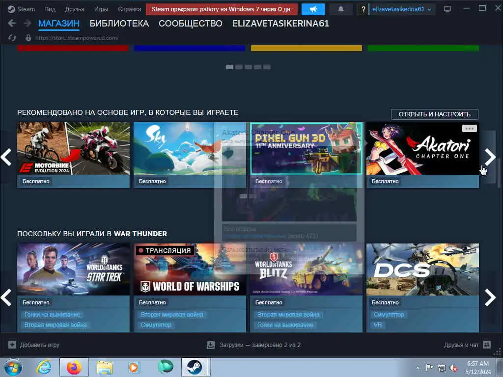Click the store URL address field
Viewport: 503px width, 377px height.
77,38
